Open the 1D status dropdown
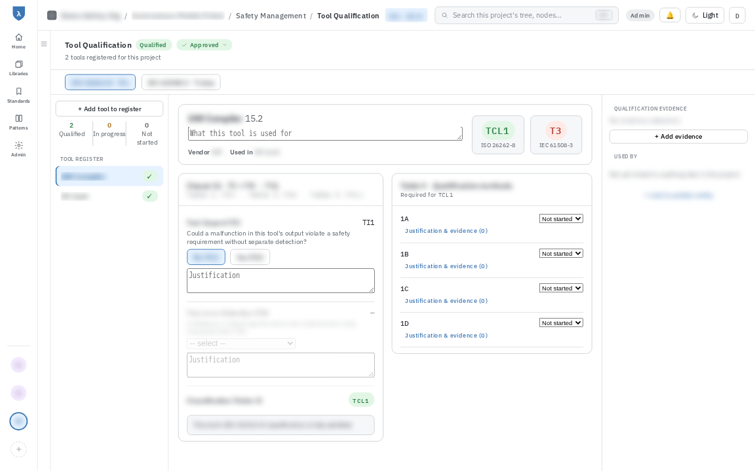This screenshot has width=755, height=471. 561,323
